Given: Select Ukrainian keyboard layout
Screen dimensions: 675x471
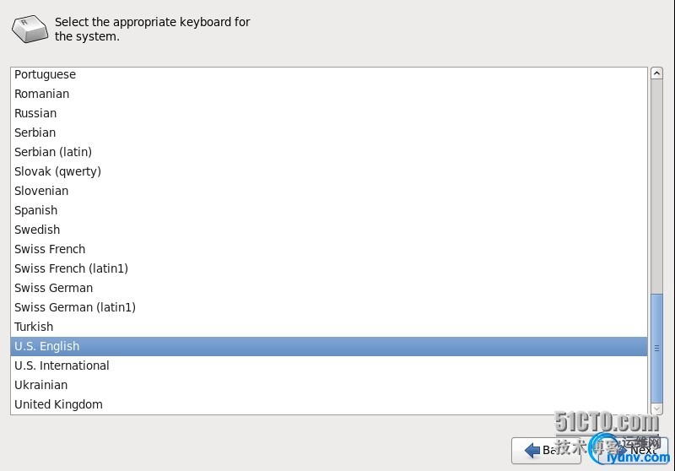Looking at the screenshot, I should point(40,385).
